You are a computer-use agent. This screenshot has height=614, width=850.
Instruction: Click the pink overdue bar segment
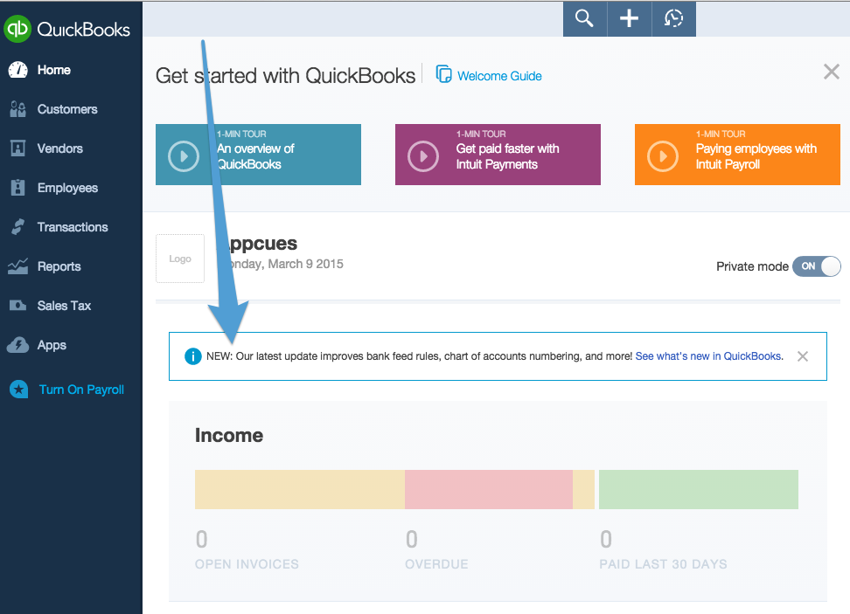489,489
